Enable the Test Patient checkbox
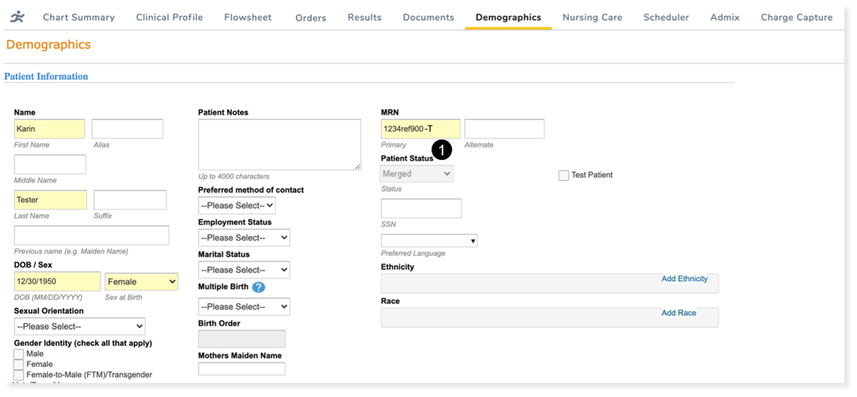Image resolution: width=857 pixels, height=397 pixels. tap(563, 175)
